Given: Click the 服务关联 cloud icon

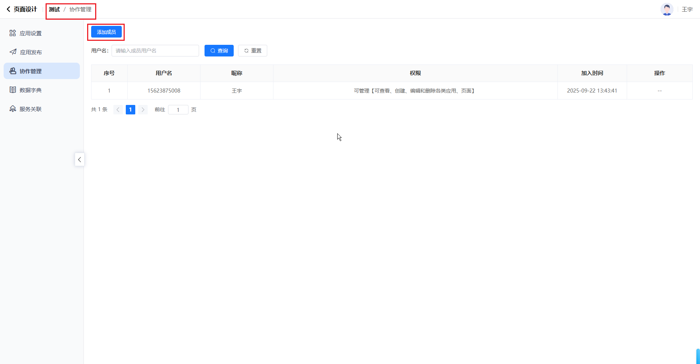Looking at the screenshot, I should (13, 109).
